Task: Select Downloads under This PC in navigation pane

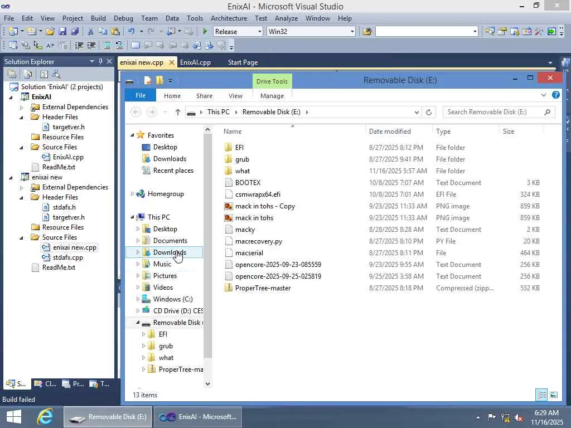Action: tap(170, 252)
